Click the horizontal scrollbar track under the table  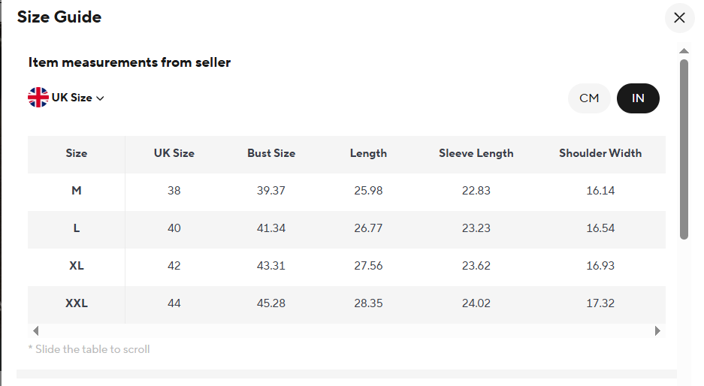346,330
